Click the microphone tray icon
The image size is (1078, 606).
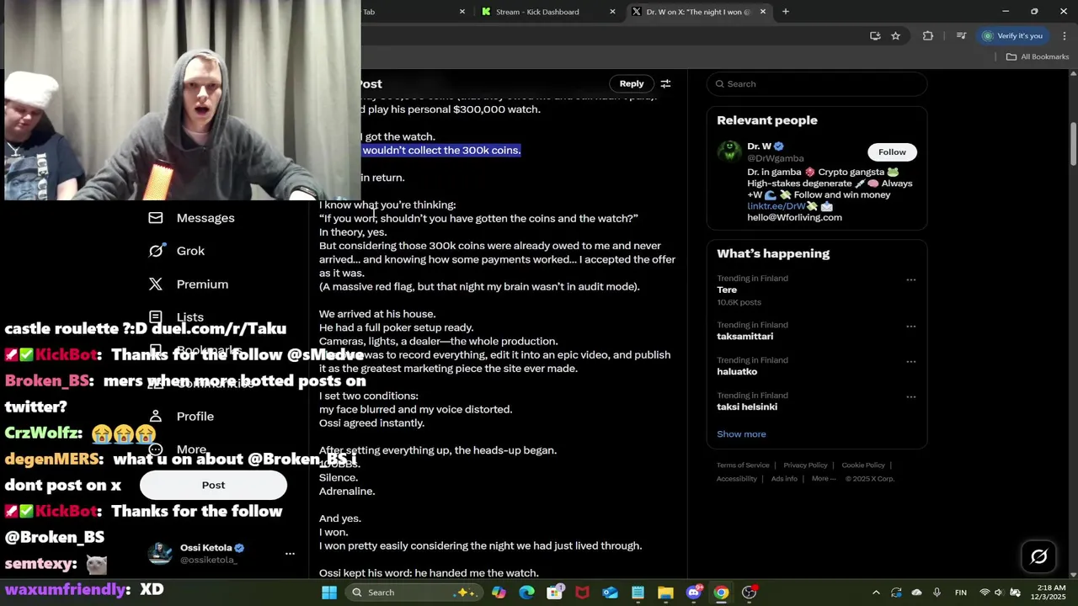tap(937, 593)
